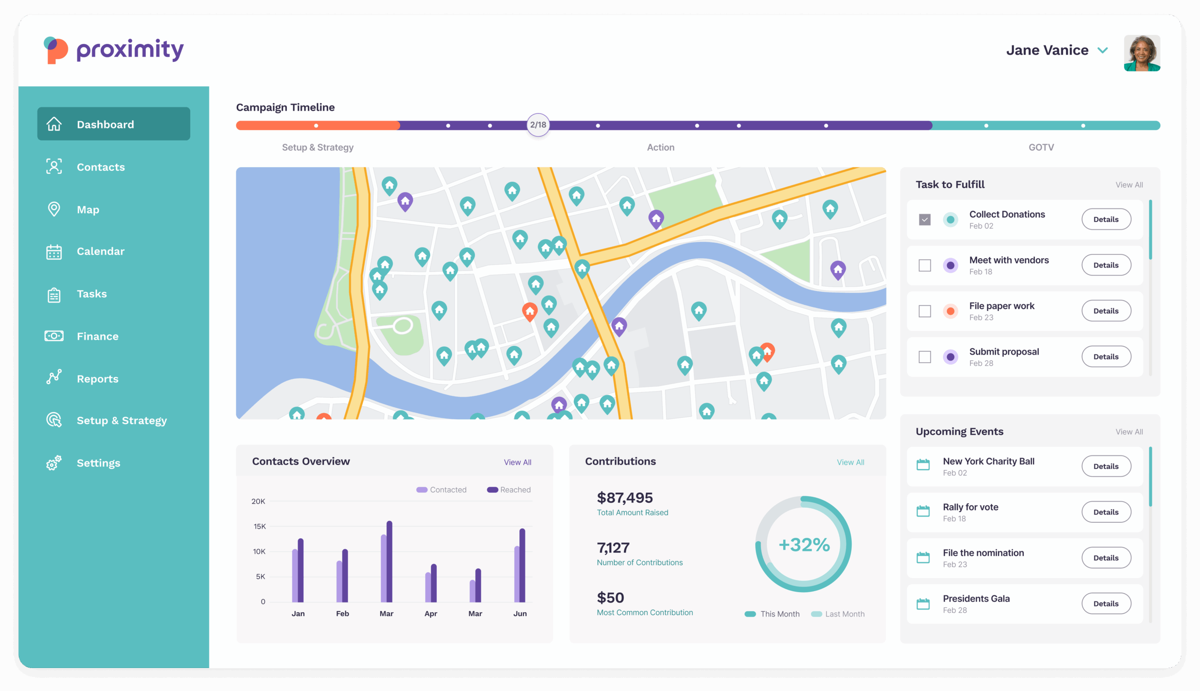Open the Finance money icon
The width and height of the screenshot is (1200, 691).
53,335
